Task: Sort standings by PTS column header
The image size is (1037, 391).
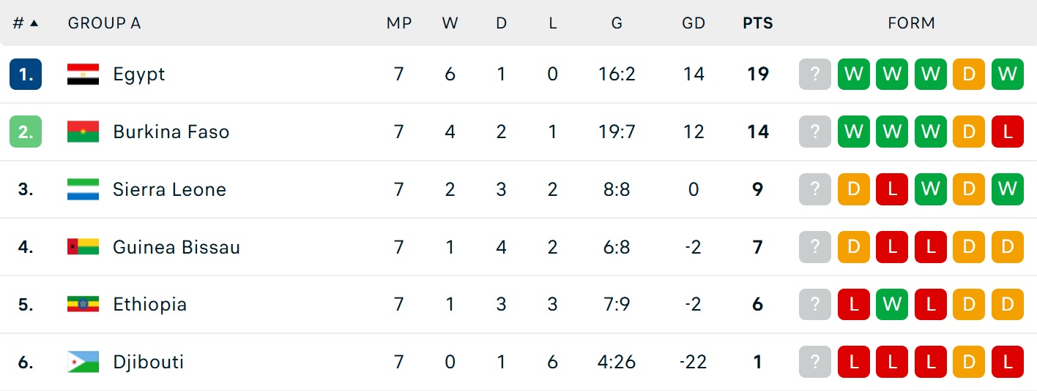Action: tap(757, 23)
